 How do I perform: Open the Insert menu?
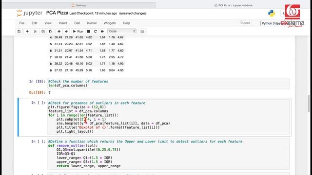click(x=63, y=23)
